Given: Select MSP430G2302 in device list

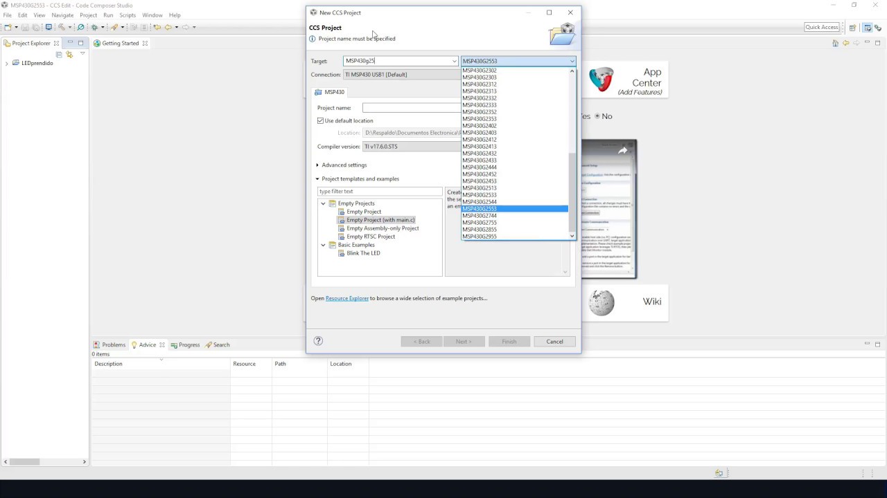Looking at the screenshot, I should coord(514,71).
